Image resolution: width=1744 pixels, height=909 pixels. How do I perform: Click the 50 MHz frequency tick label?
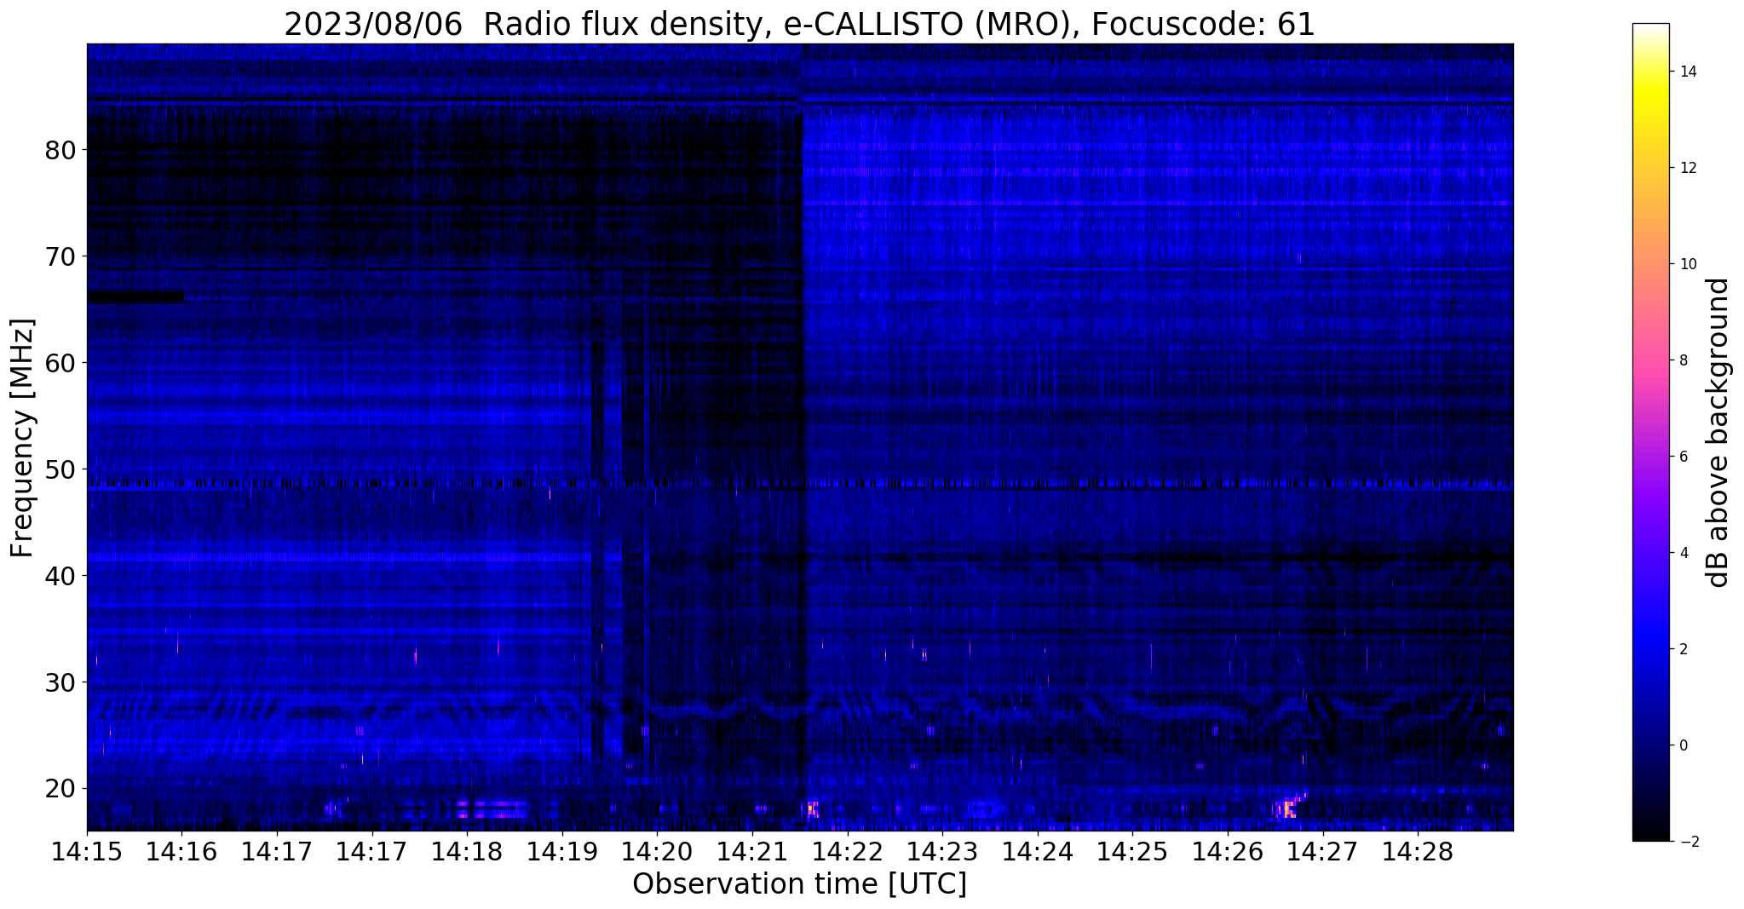[x=60, y=469]
